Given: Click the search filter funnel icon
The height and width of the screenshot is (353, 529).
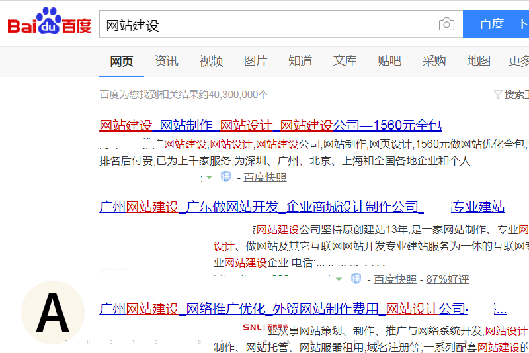Looking at the screenshot, I should coord(498,94).
